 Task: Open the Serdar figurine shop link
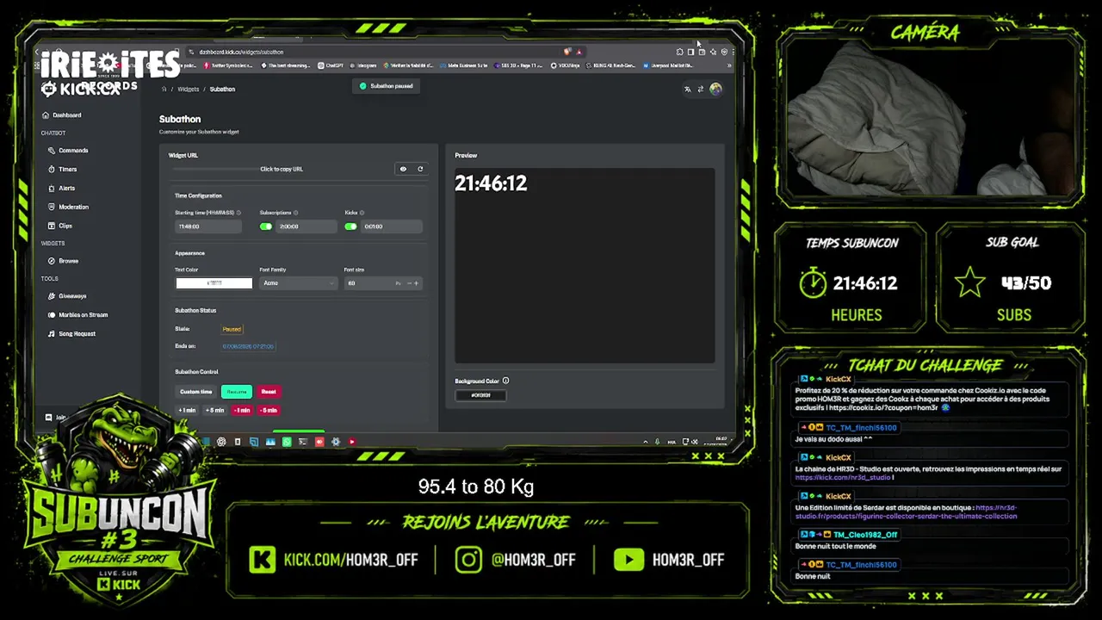[x=906, y=512]
